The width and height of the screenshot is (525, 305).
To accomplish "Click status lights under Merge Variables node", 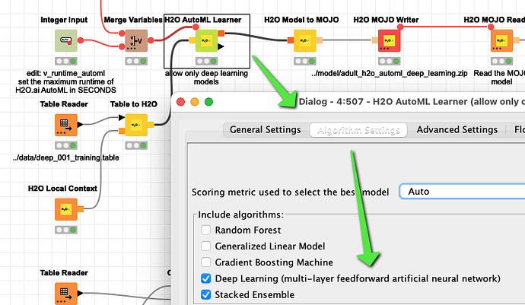I will point(136,62).
